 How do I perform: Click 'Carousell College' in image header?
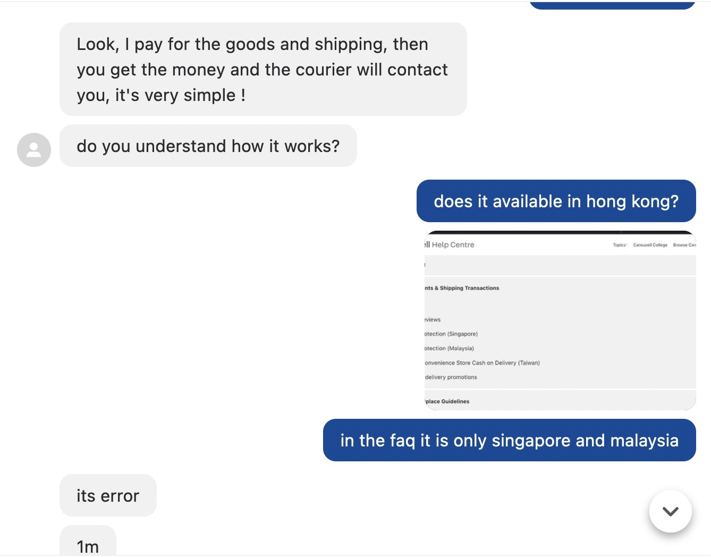point(650,245)
